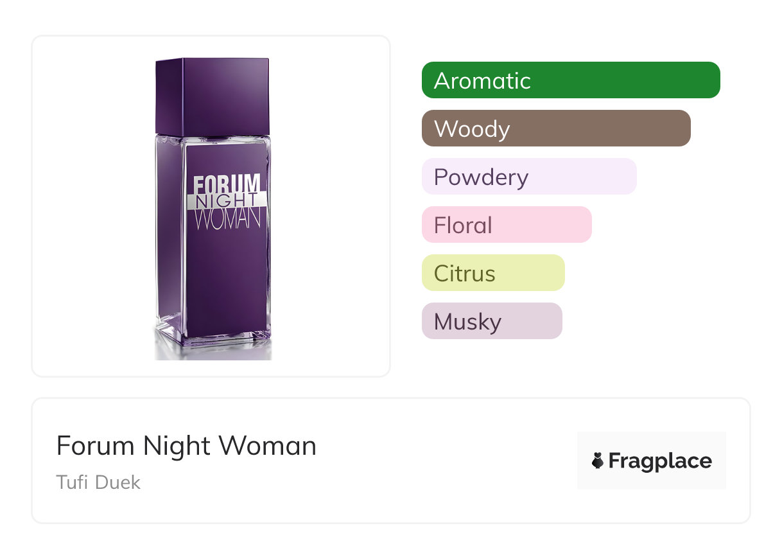The width and height of the screenshot is (782, 555).
Task: Click the word "Woman" in the title
Action: coord(268,446)
